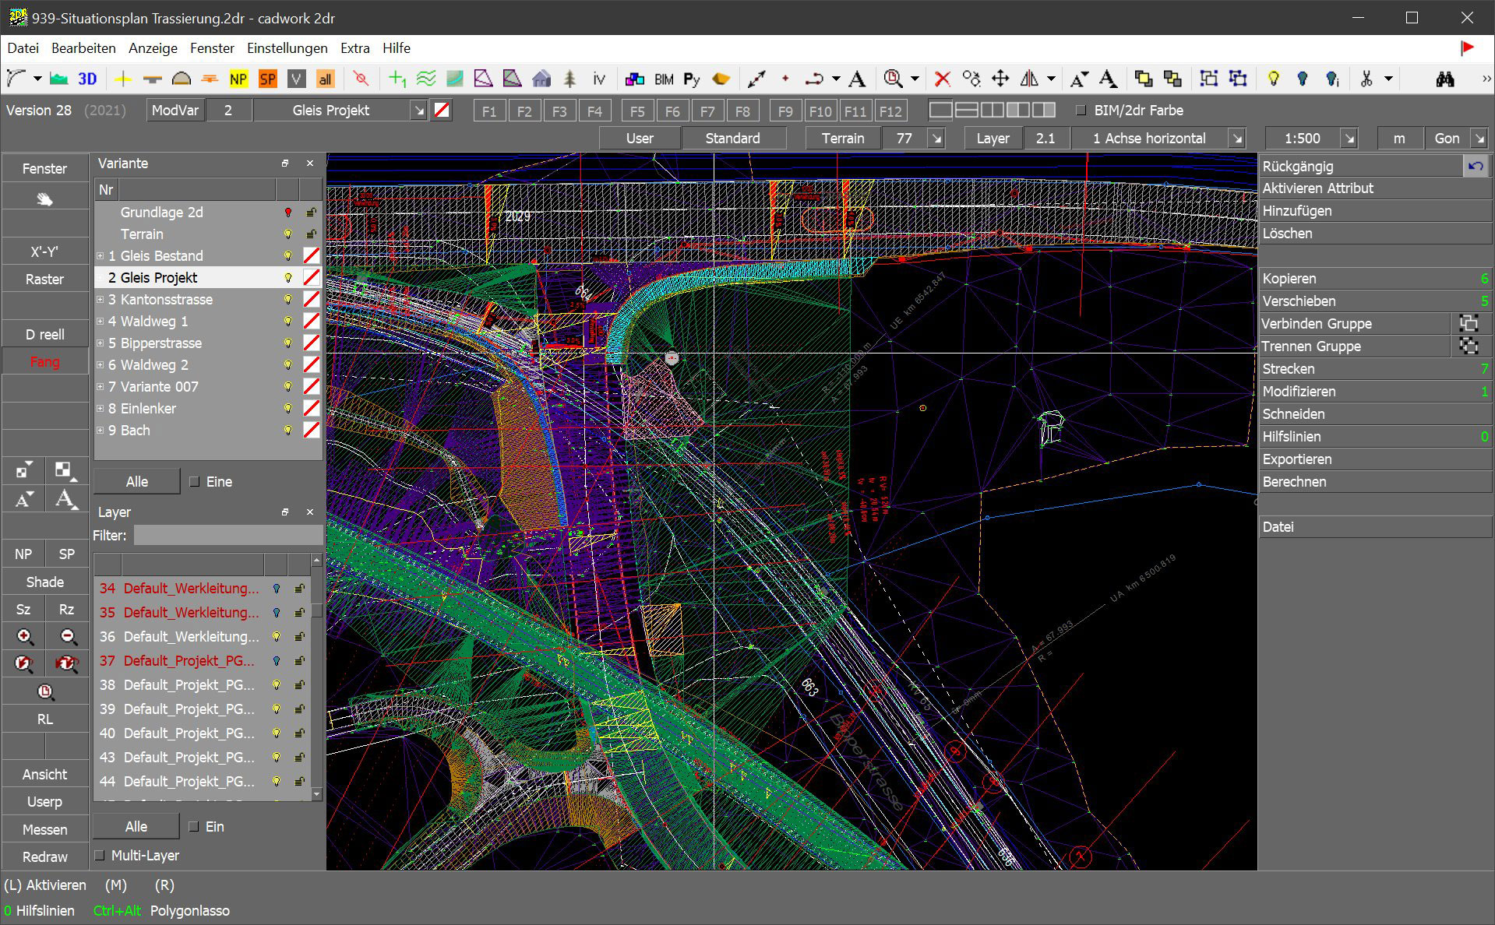The height and width of the screenshot is (925, 1495).
Task: Enable the BIM/2dr Farbe checkbox
Action: [1081, 111]
